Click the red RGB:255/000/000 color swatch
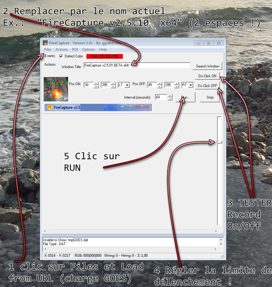Viewport: 272px width, 287px height. pos(104,56)
